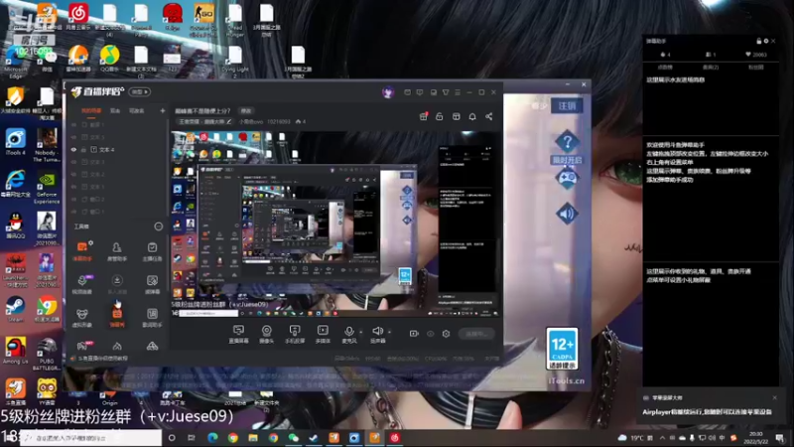Add a 直播屏幕 screen capture source
794x447 pixels.
tap(238, 335)
